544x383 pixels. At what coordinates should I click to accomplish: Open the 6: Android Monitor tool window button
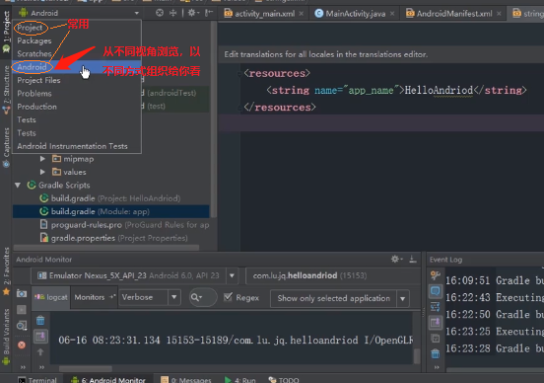point(108,380)
